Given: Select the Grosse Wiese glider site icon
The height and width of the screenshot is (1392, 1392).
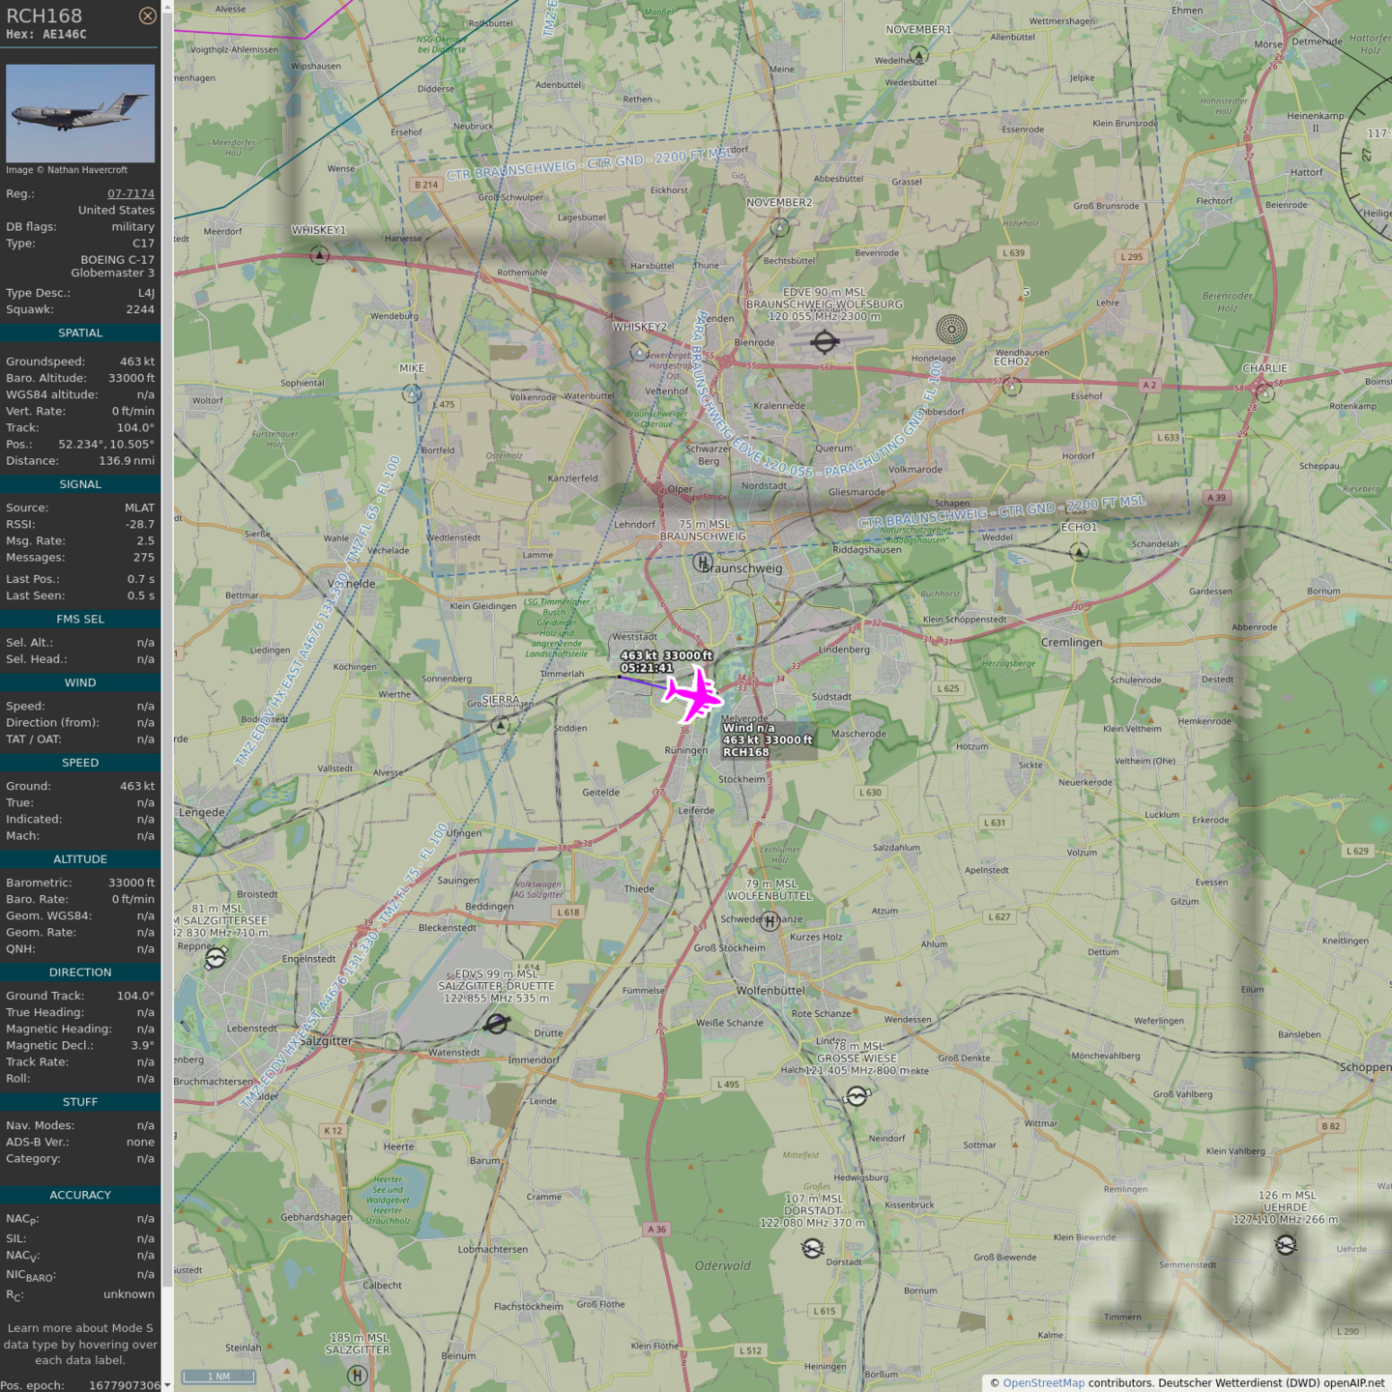Looking at the screenshot, I should 856,1095.
